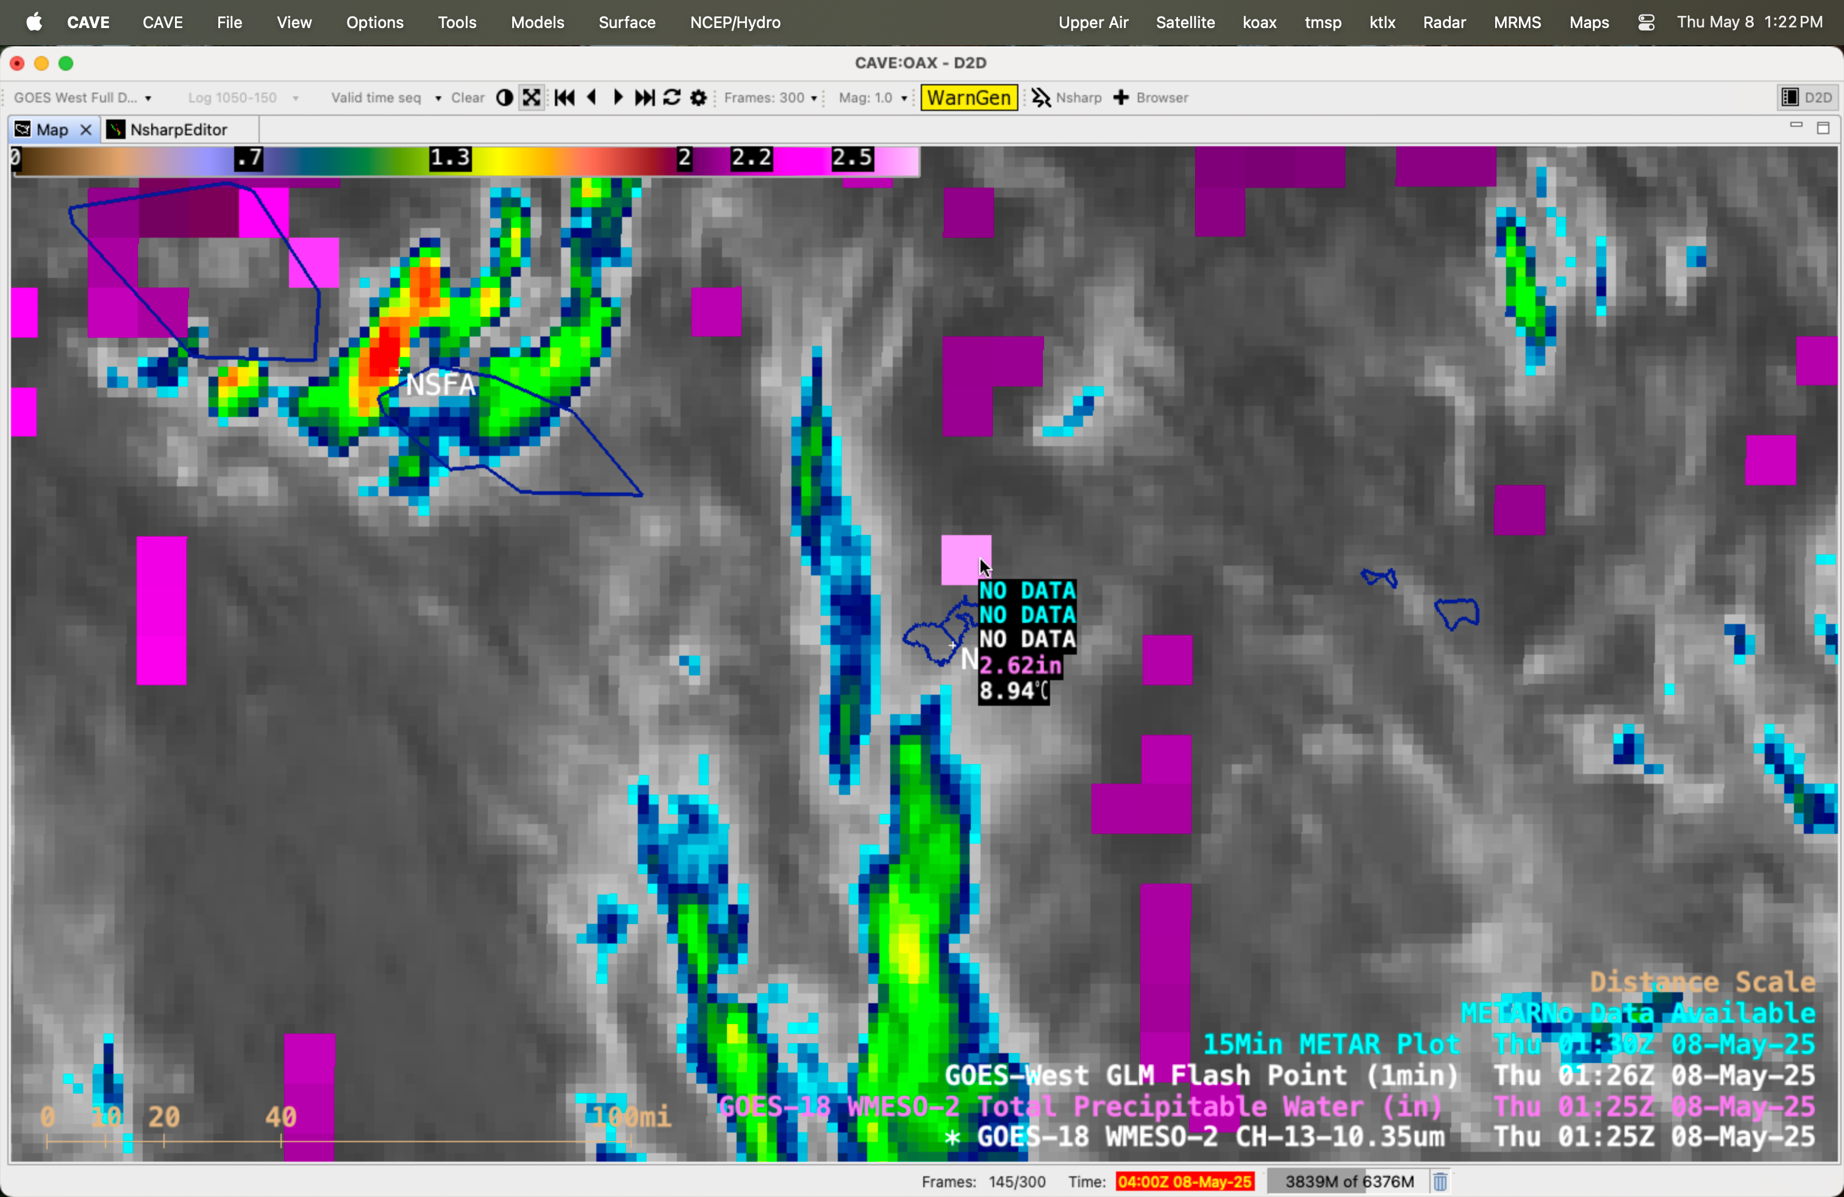Open the Tools menu
The image size is (1844, 1197).
(457, 23)
